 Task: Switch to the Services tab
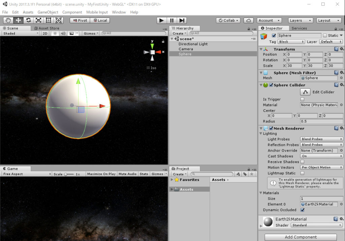(x=299, y=28)
